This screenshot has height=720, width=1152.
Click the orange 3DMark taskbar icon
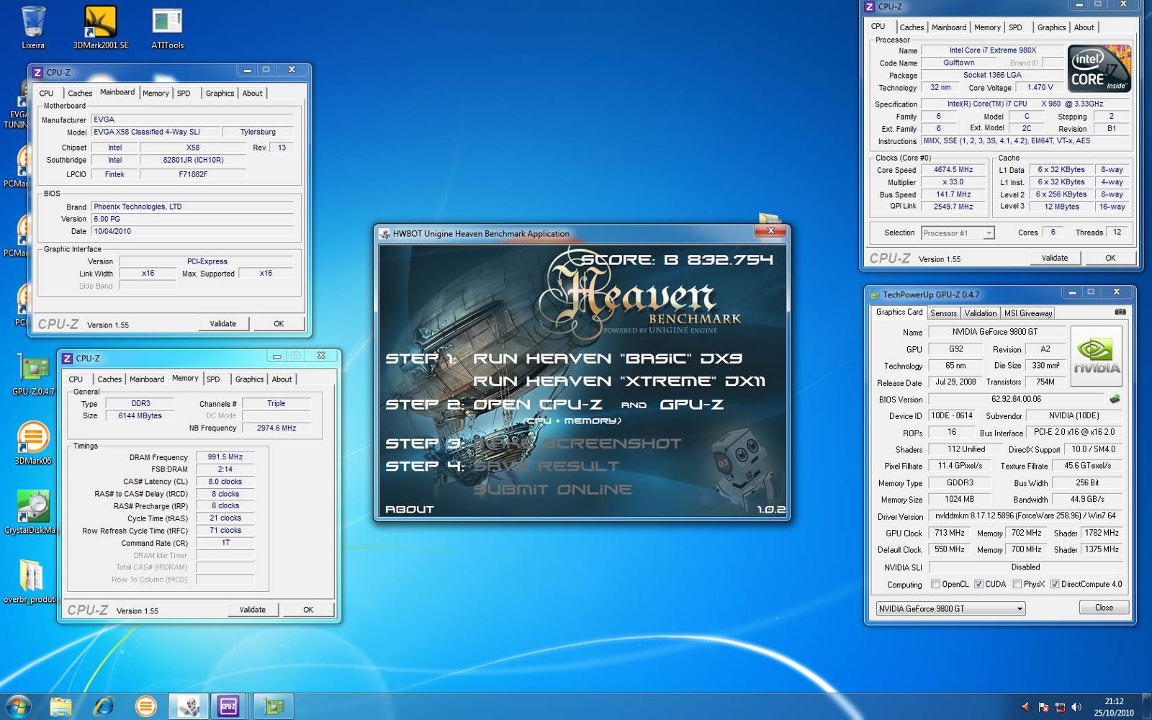pyautogui.click(x=146, y=706)
